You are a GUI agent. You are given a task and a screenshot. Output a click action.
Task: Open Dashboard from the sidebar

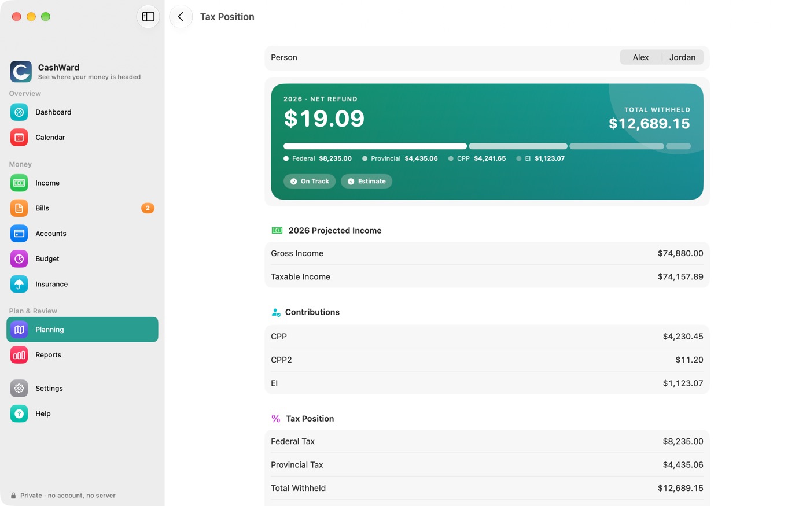[82, 112]
